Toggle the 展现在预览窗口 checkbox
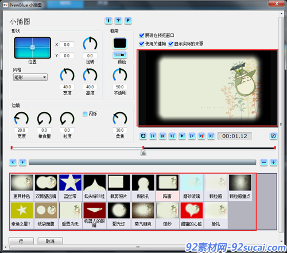This screenshot has height=253, width=287. point(142,36)
